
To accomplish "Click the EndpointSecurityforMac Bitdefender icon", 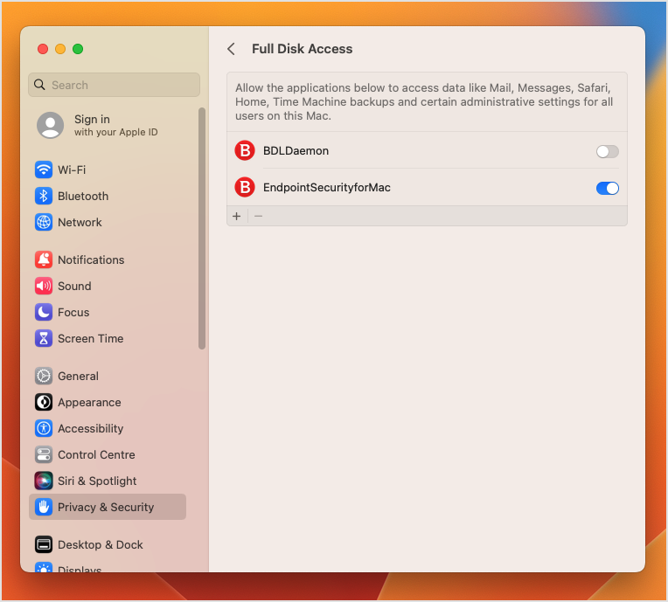I will [x=245, y=187].
